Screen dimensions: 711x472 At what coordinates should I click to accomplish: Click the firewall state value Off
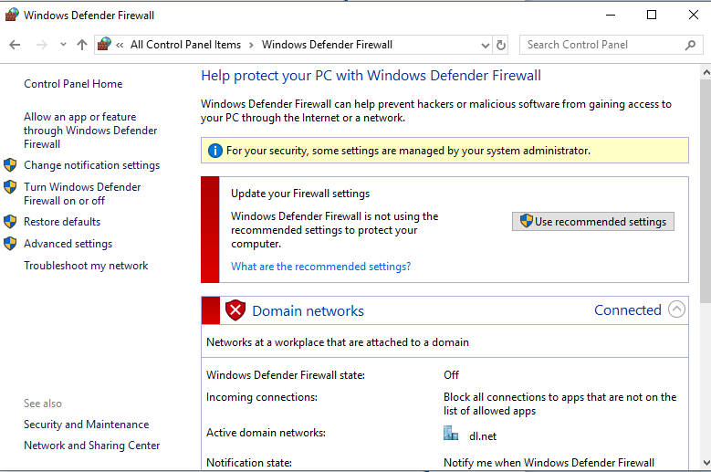point(451,375)
